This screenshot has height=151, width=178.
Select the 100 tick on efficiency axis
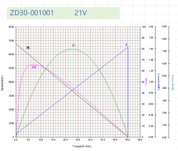pos(144,27)
